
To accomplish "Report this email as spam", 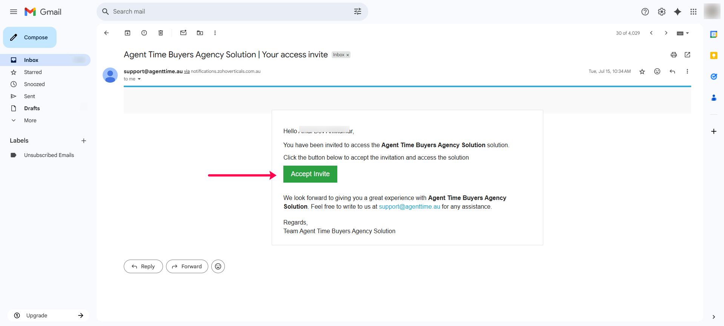I will click(144, 33).
